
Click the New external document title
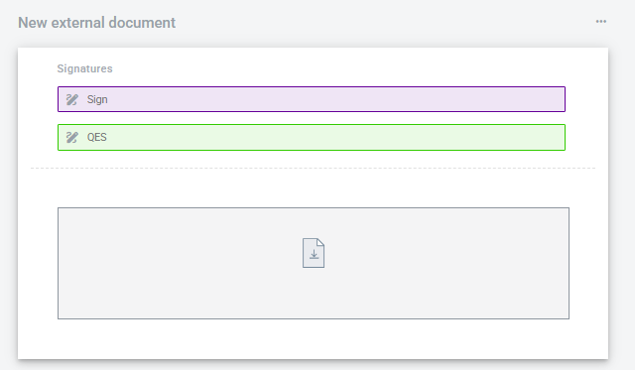click(97, 23)
